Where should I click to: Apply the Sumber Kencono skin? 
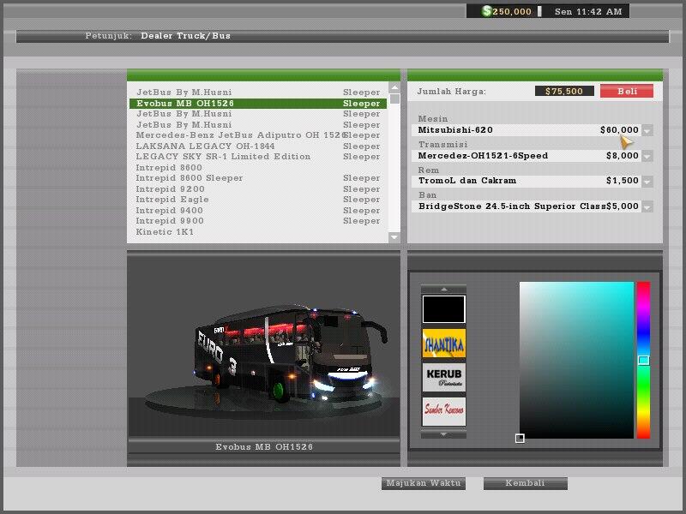pos(442,410)
